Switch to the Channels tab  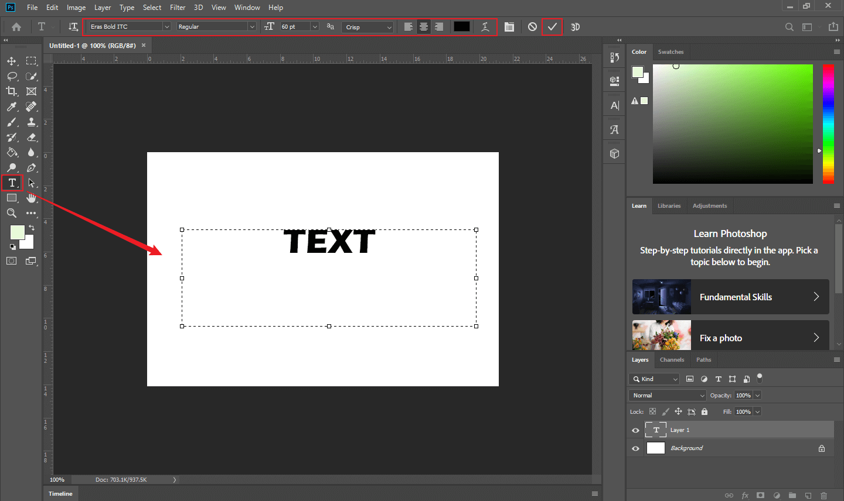[x=672, y=359]
